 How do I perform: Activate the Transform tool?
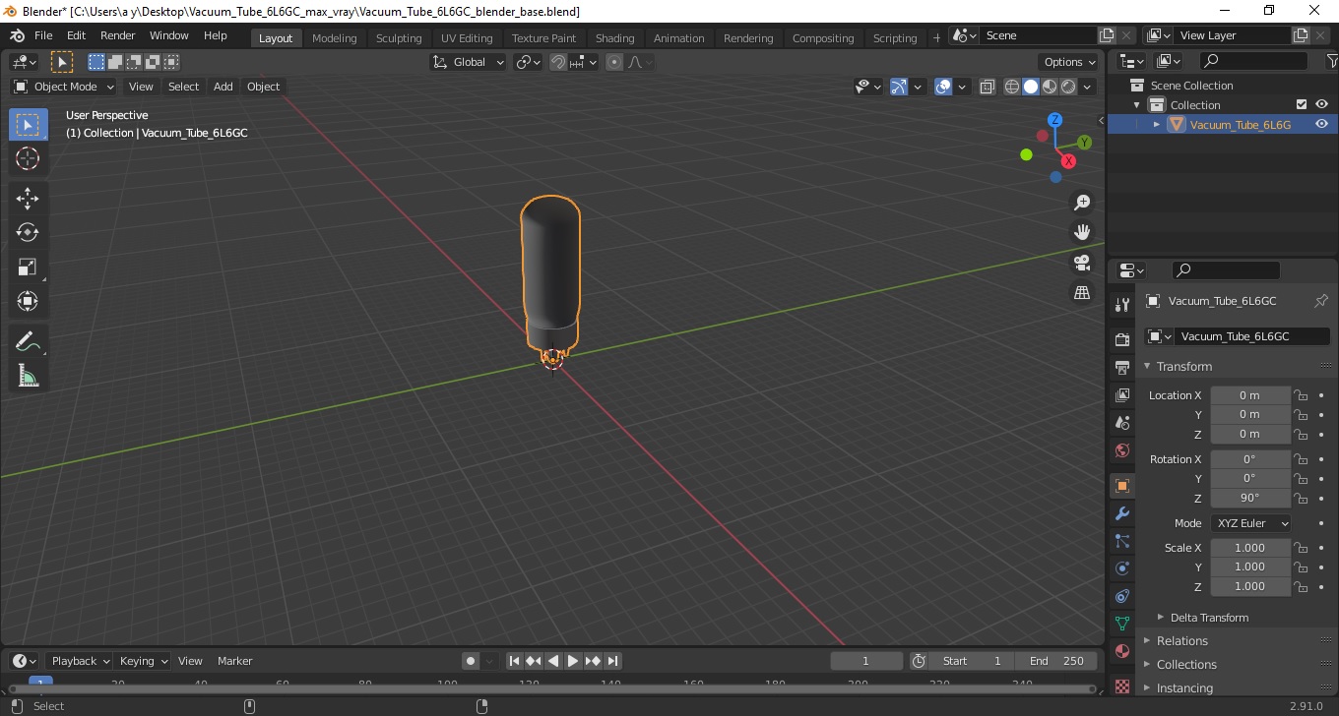pos(28,302)
